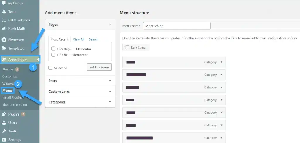Open the Widgets submenu link

pos(8,83)
